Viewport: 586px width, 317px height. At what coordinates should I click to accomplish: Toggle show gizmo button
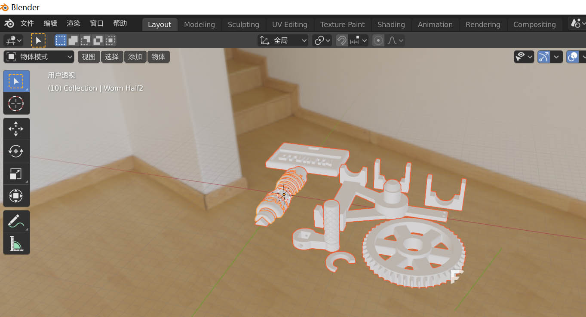[543, 57]
